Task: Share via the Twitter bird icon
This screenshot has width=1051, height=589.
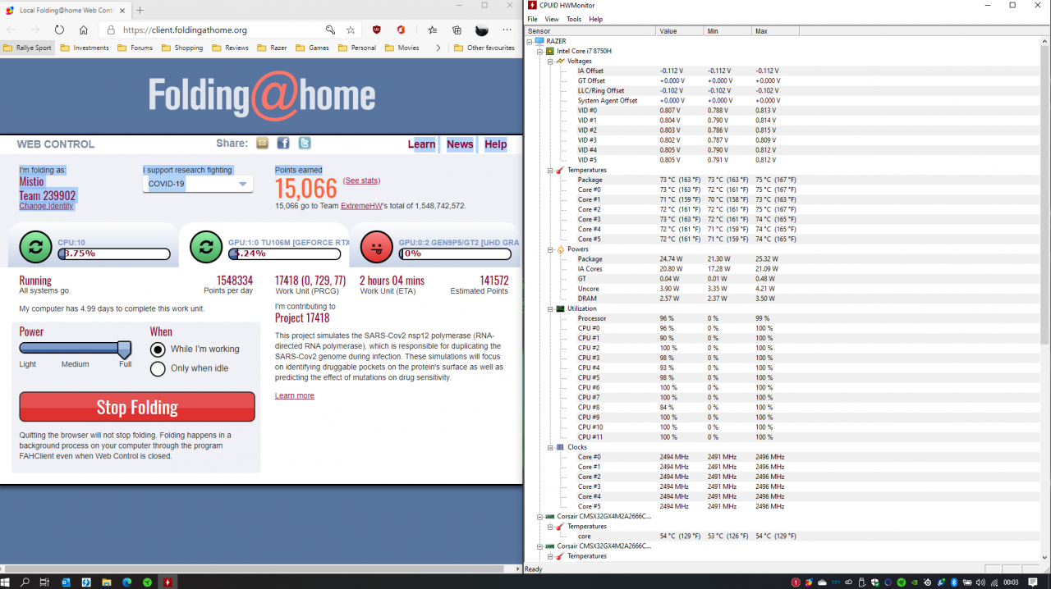Action: coord(304,144)
